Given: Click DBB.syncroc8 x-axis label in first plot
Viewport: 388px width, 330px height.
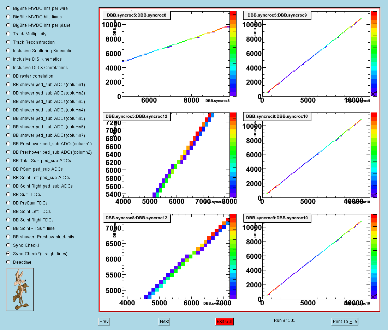Looking at the screenshot, I should (217, 100).
